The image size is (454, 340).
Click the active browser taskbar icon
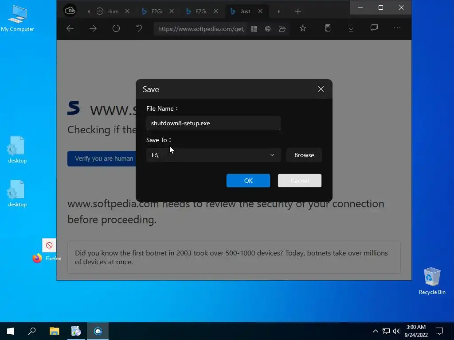98,331
